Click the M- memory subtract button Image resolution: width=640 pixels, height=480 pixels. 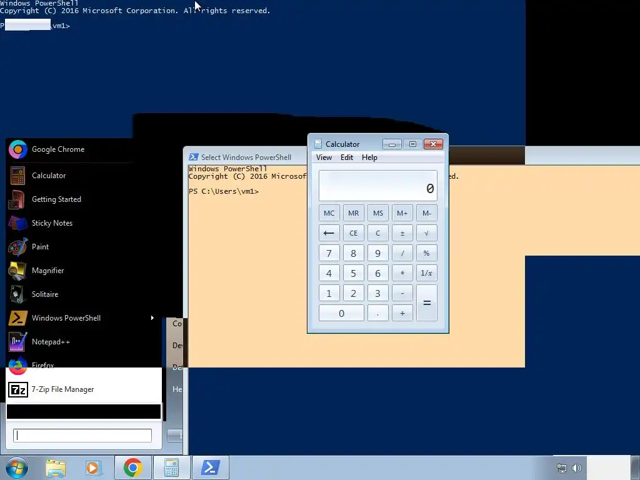(426, 213)
